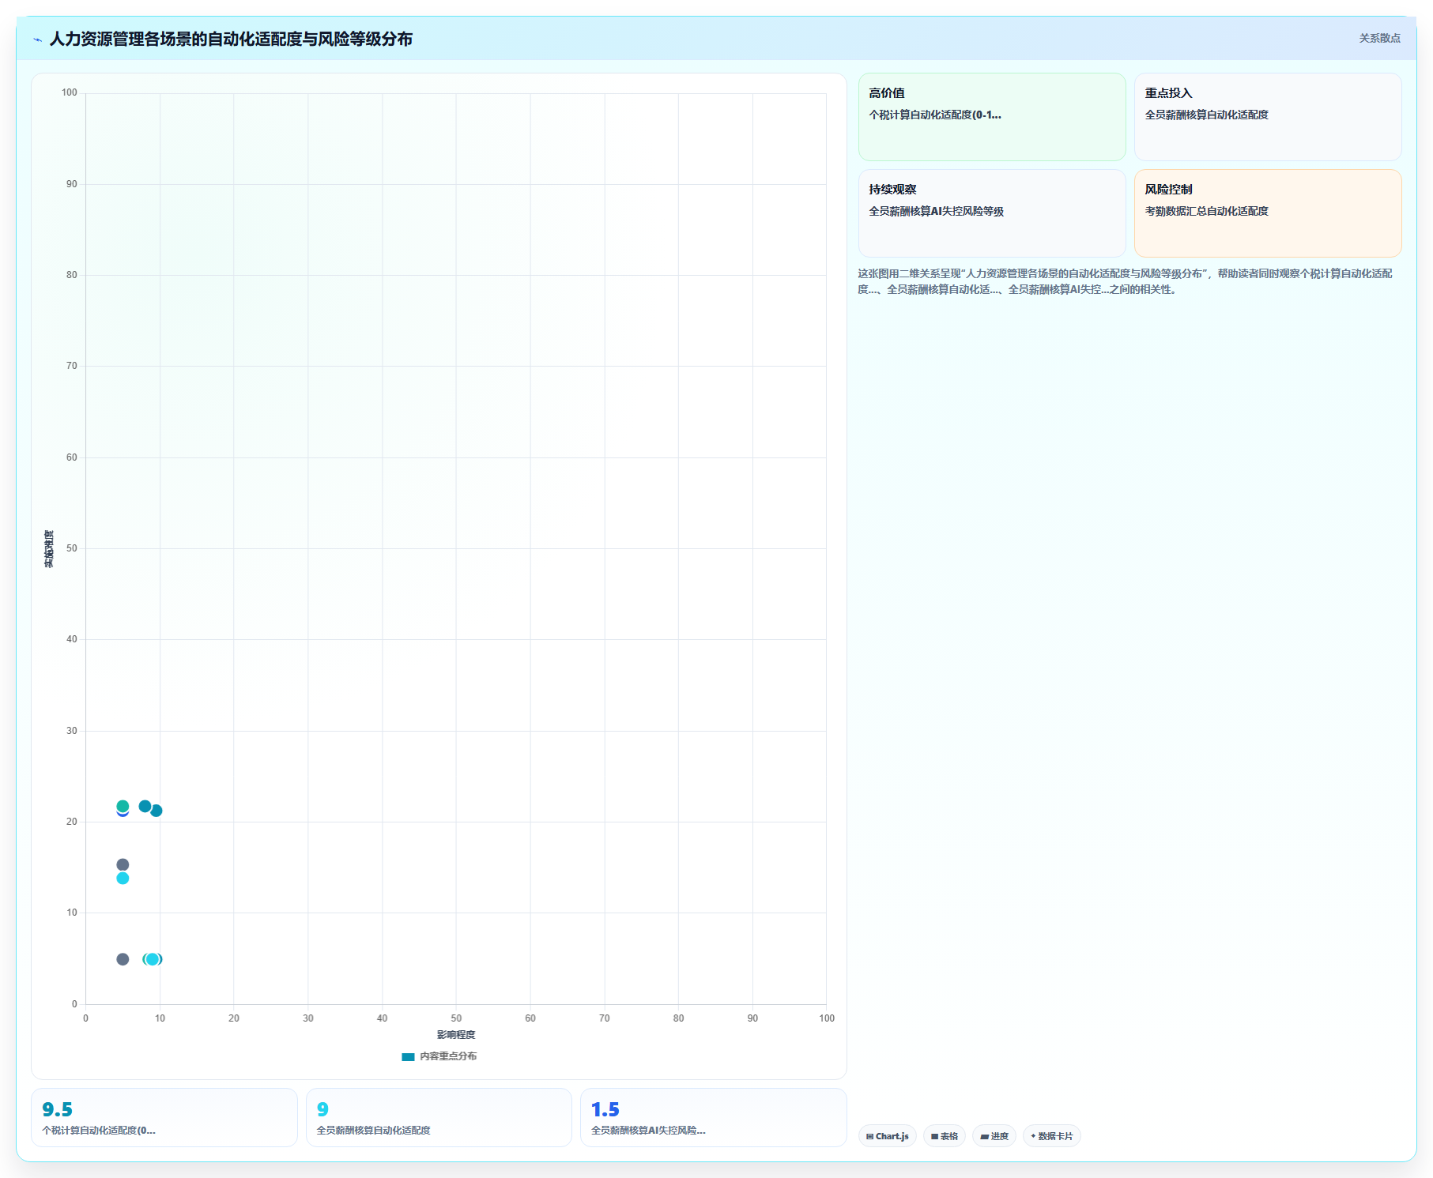
Task: Click the 9.5 个税计算 stat card
Action: click(164, 1117)
